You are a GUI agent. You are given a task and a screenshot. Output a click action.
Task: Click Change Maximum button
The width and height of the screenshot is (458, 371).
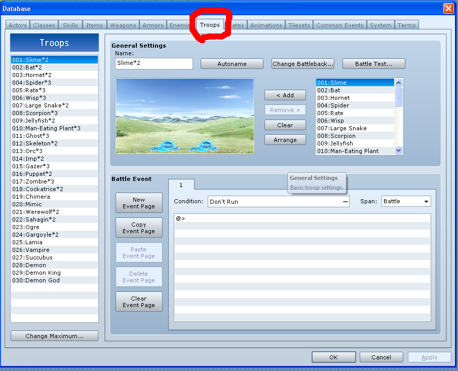click(x=54, y=336)
